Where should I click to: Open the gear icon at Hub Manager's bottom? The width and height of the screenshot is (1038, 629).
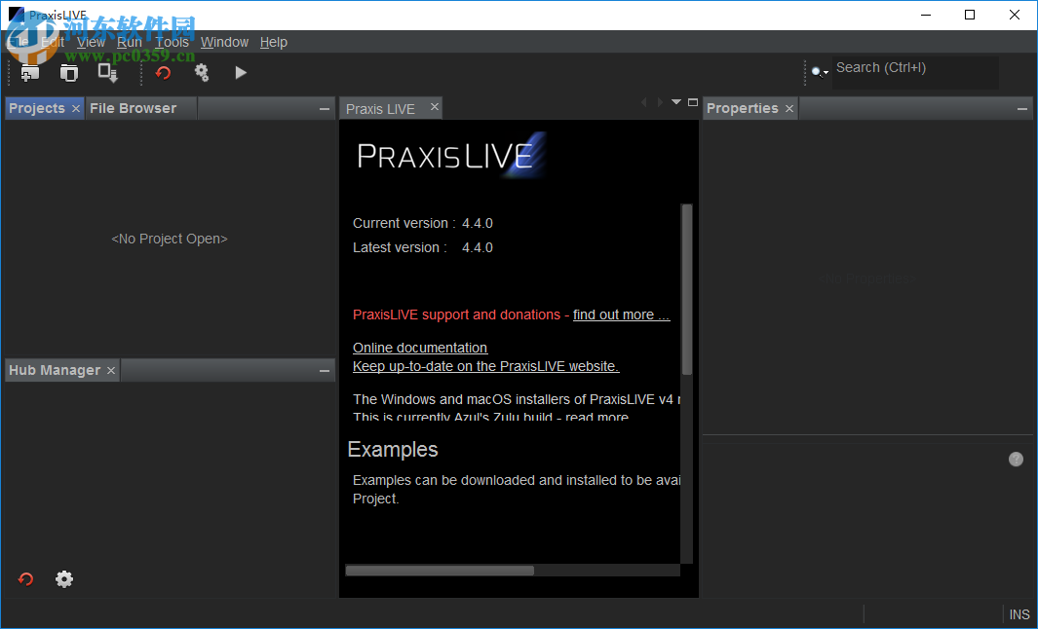[64, 578]
